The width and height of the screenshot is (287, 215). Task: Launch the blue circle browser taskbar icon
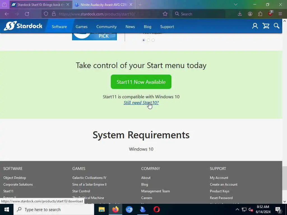click(129, 209)
